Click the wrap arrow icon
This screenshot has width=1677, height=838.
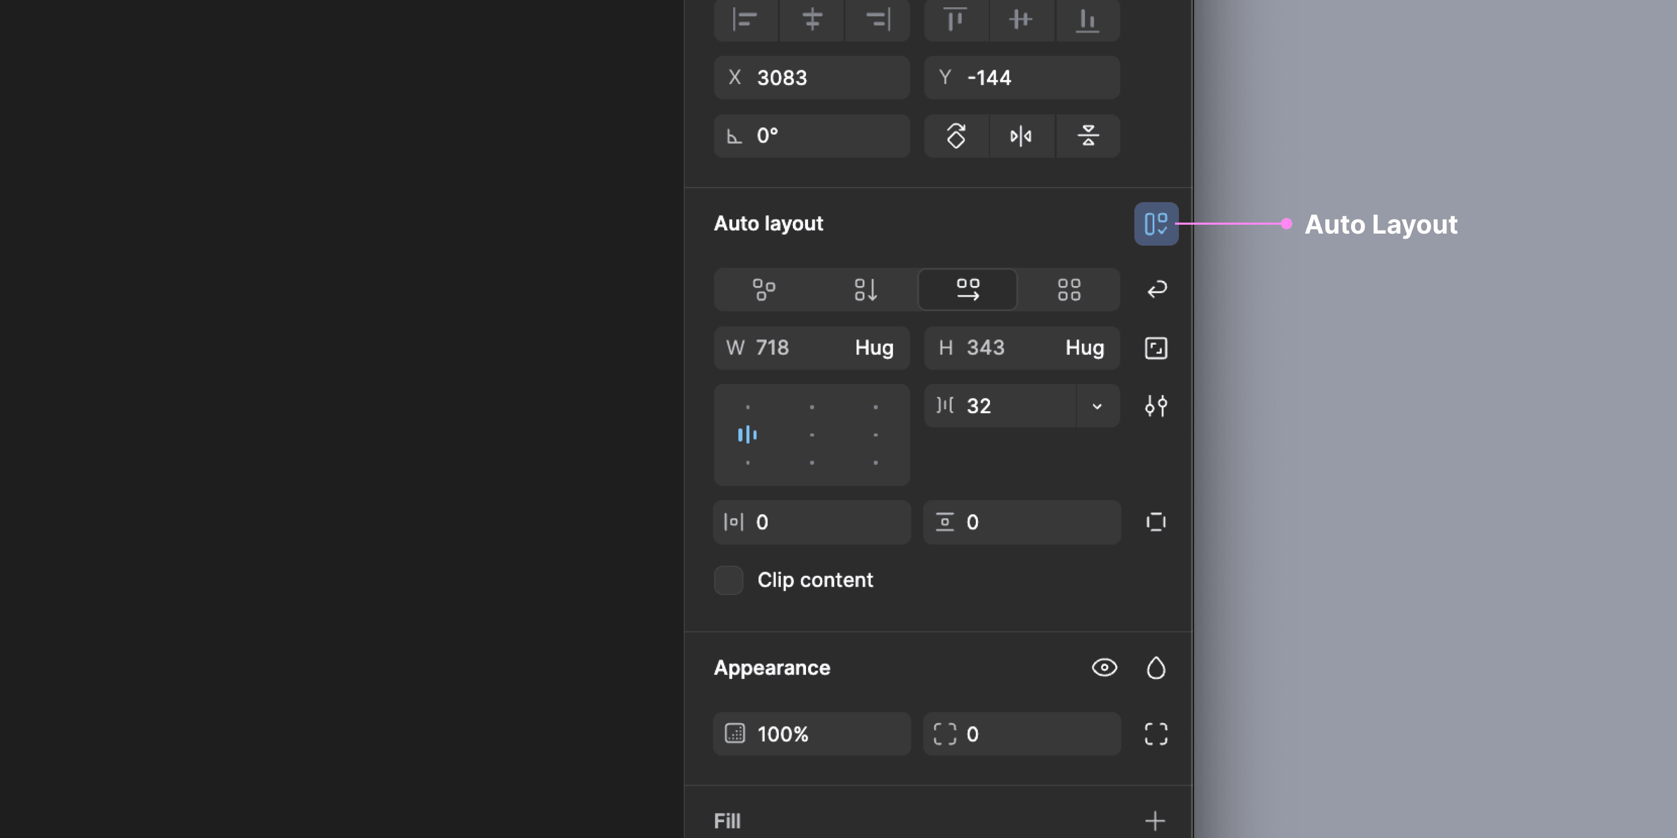click(x=1156, y=290)
